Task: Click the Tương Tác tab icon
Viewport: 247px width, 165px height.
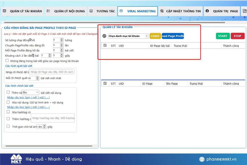Action: pyautogui.click(x=91, y=11)
